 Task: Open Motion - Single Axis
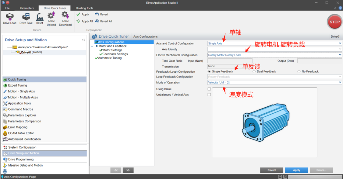[x=44, y=91]
